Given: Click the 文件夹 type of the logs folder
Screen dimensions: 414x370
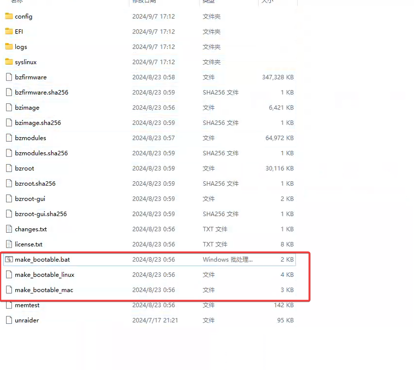Looking at the screenshot, I should tap(212, 47).
